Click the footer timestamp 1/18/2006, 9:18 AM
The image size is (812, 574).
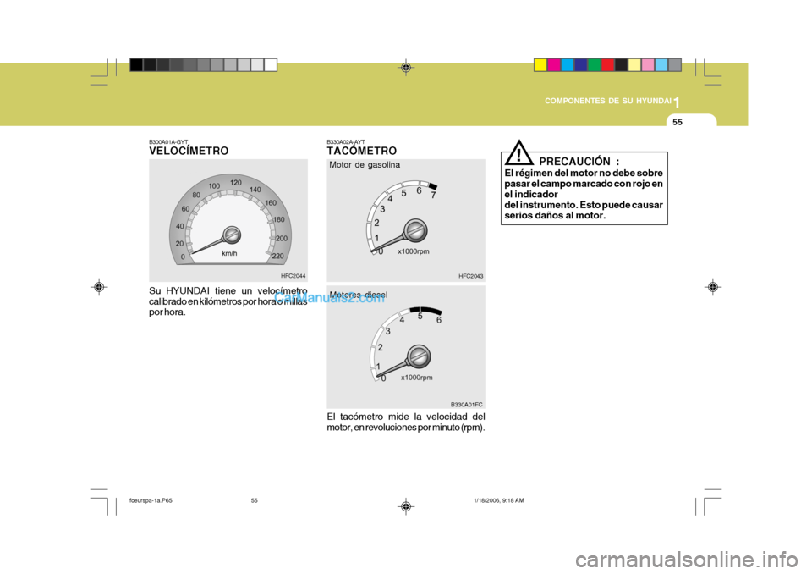point(499,500)
